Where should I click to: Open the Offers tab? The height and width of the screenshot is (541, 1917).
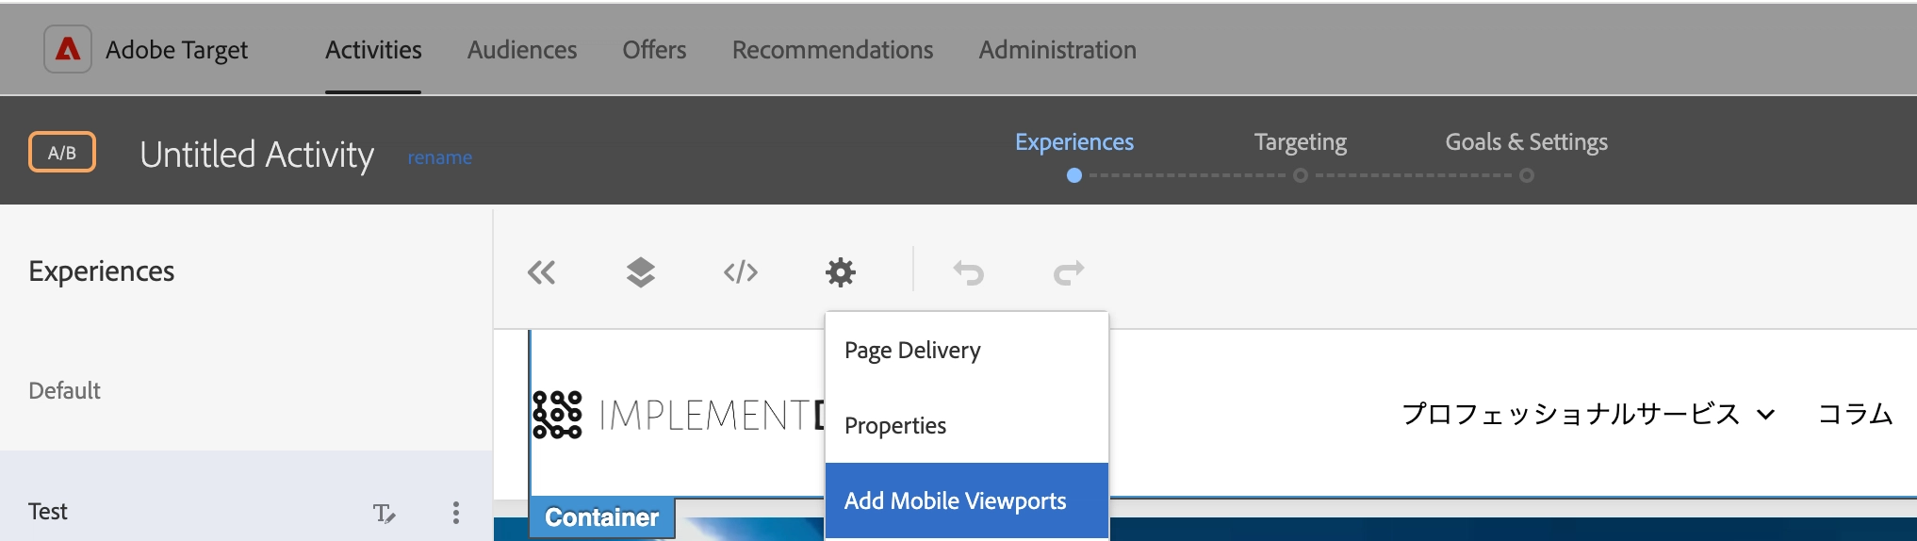654,49
